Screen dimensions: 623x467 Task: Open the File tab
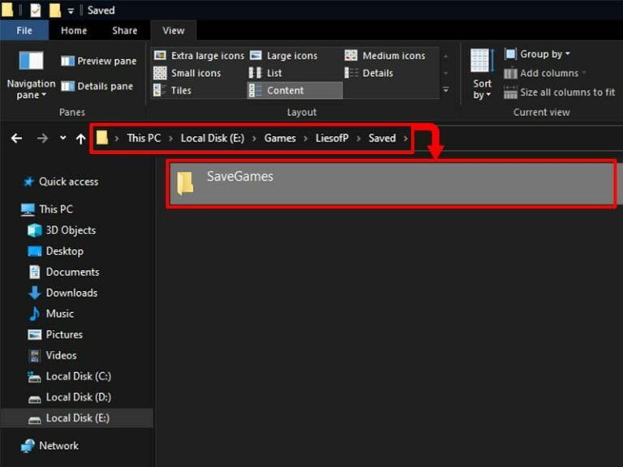[24, 31]
